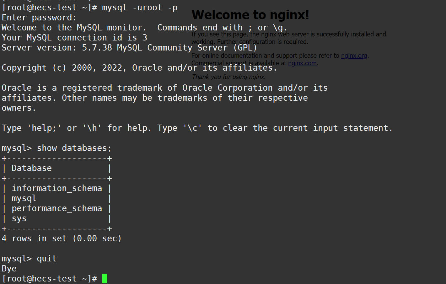The image size is (446, 284).
Task: Click the "Type 'help;' or '\h'" line
Action: 197,128
